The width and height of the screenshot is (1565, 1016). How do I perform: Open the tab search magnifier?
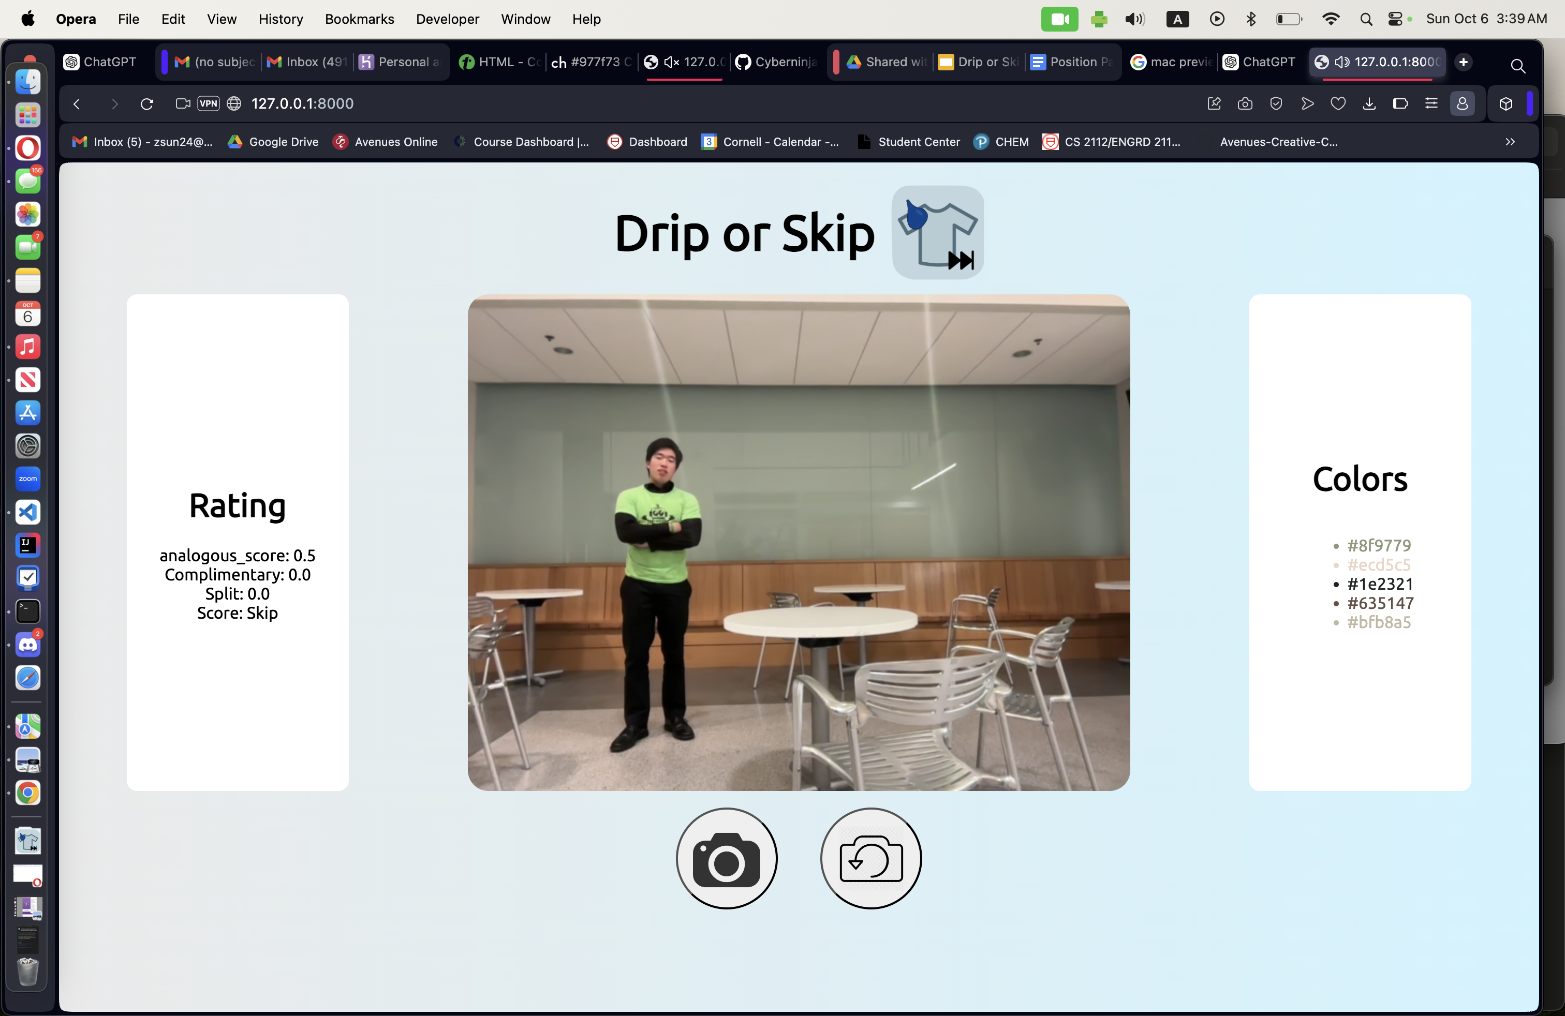coord(1518,66)
